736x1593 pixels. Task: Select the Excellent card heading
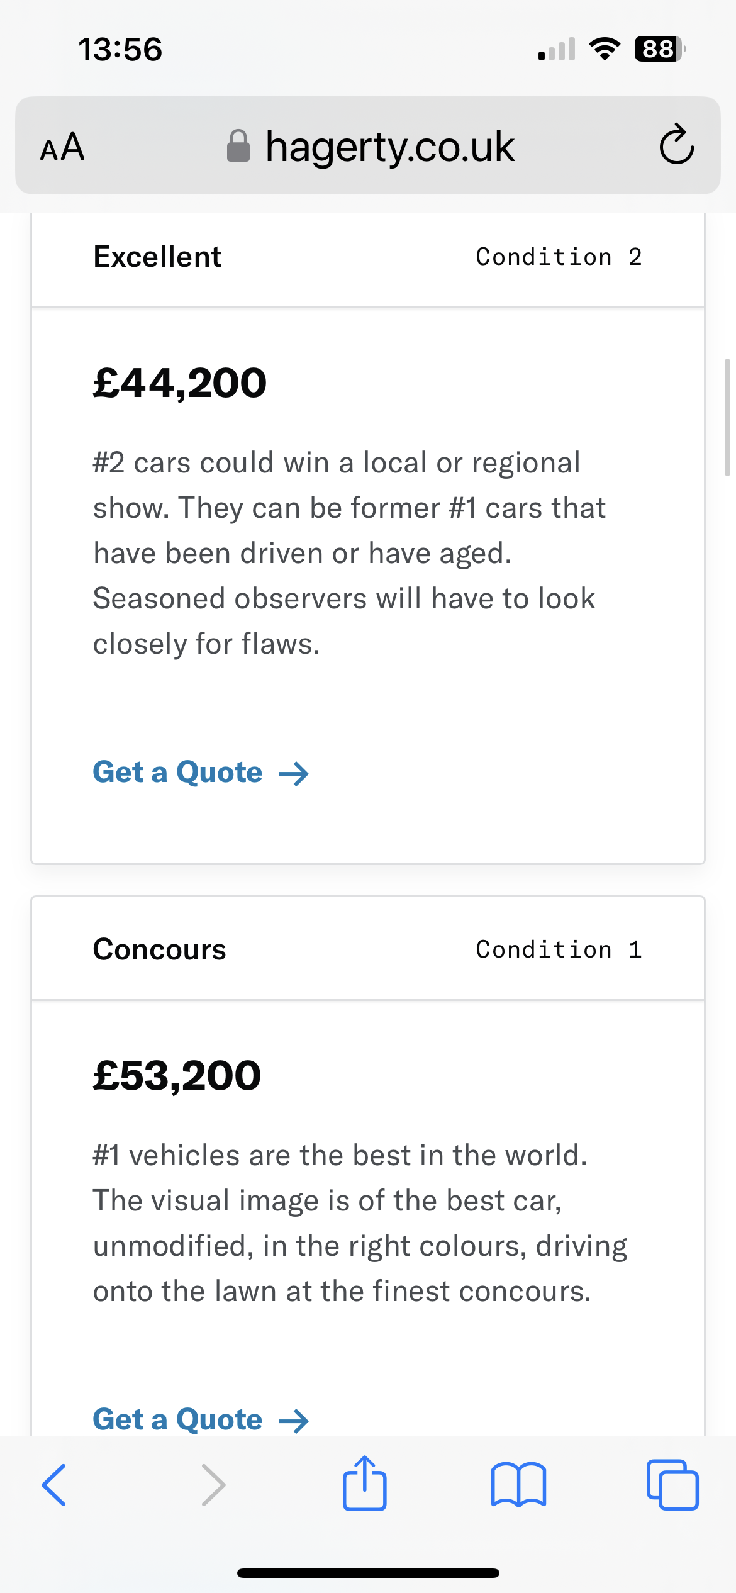157,257
